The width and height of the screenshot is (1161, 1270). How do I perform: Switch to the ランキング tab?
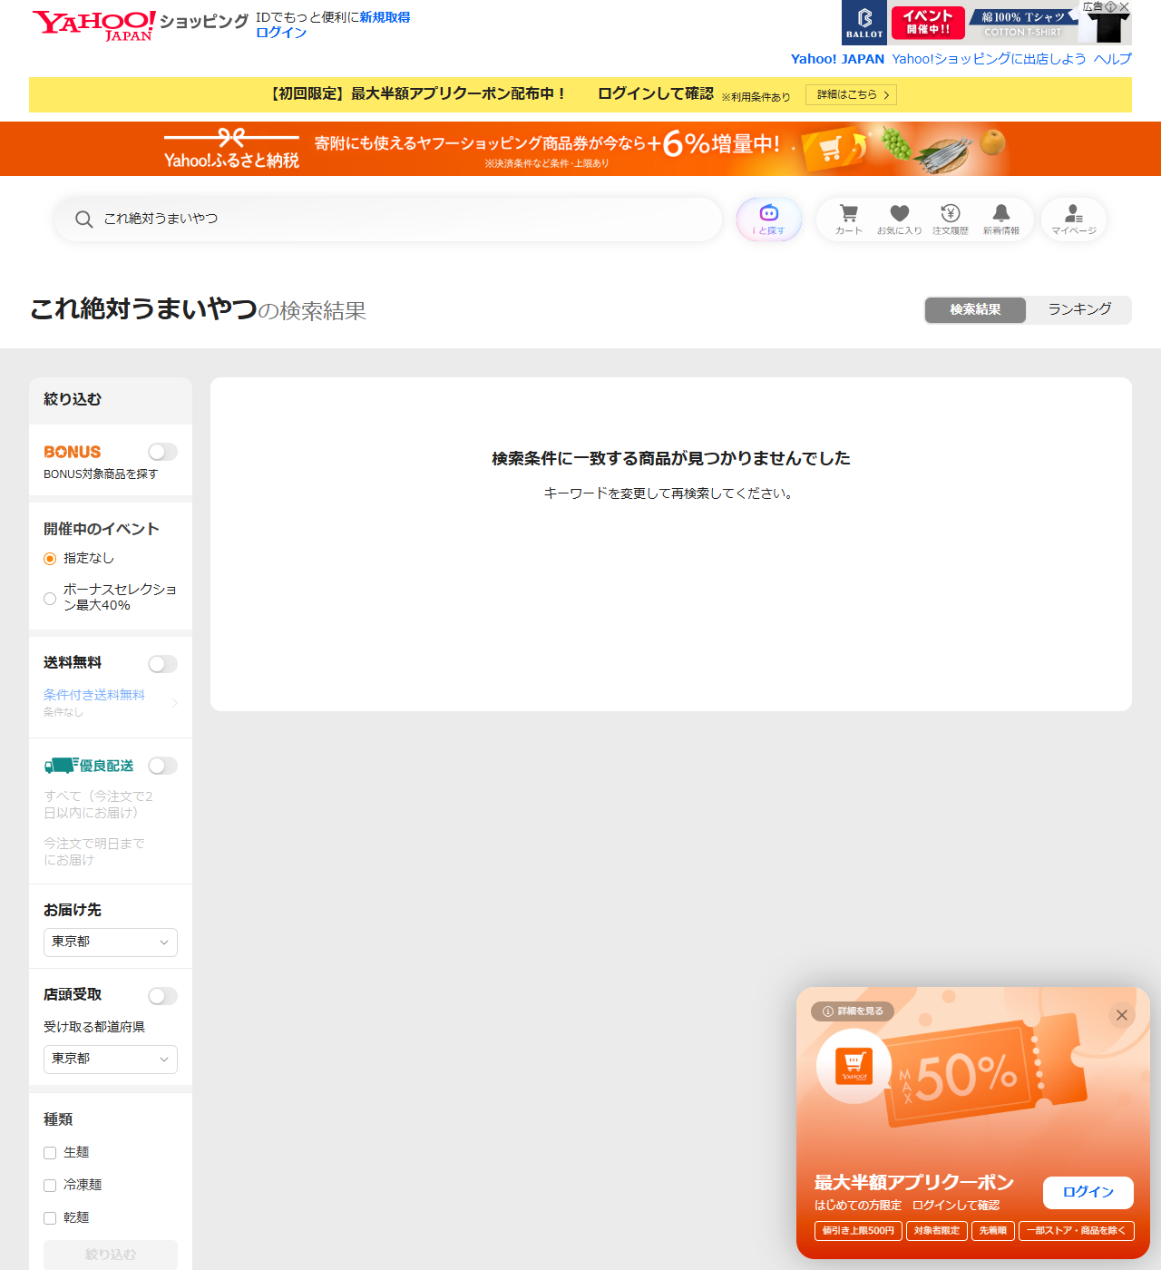click(1079, 310)
